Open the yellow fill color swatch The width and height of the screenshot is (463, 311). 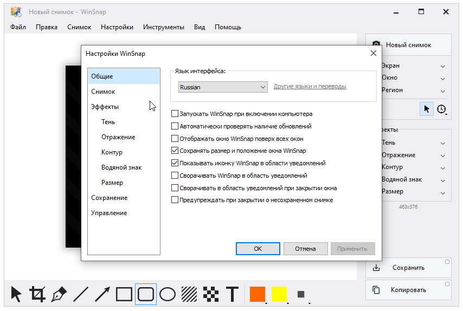(279, 294)
